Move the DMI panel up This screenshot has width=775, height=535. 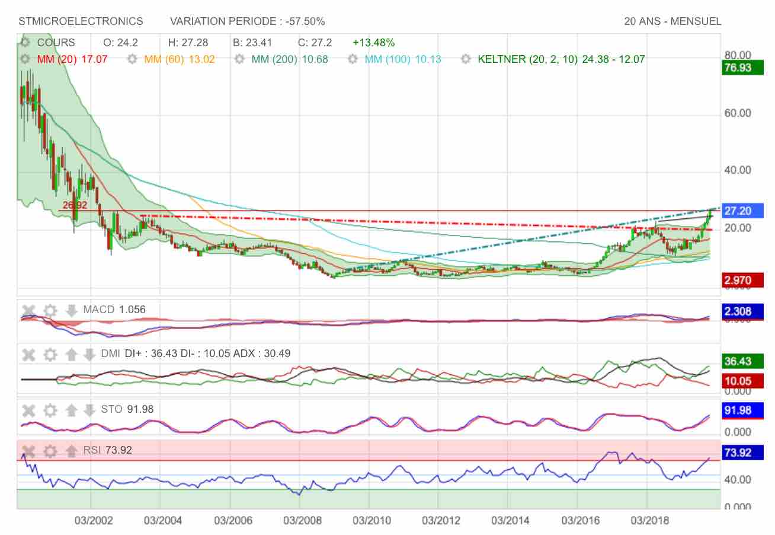coord(72,355)
